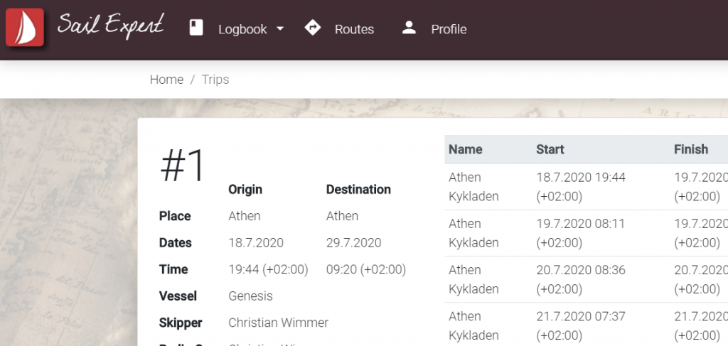The image size is (728, 346).
Task: Click the Sail Expert title text
Action: [111, 26]
